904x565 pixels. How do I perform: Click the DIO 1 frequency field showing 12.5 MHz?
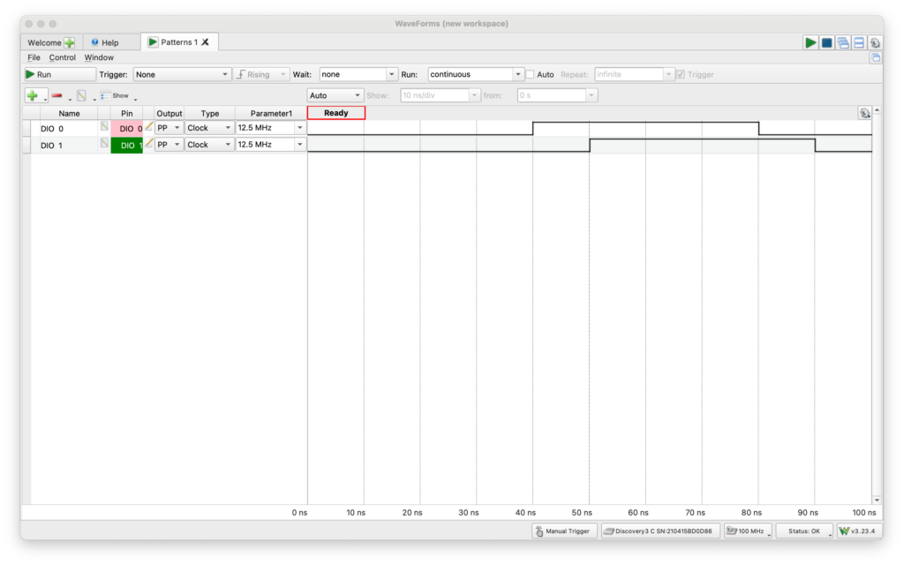(265, 145)
